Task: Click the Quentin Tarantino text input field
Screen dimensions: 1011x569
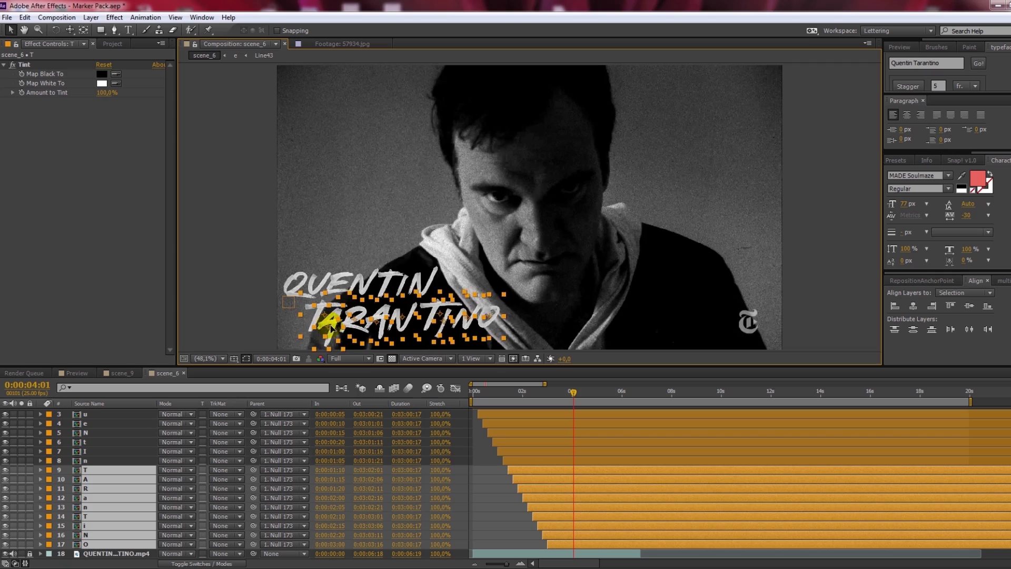Action: coord(926,63)
